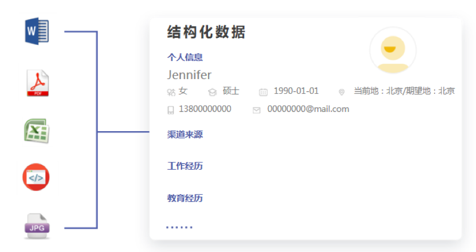Click the gender value 女
476x252 pixels.
pos(183,91)
